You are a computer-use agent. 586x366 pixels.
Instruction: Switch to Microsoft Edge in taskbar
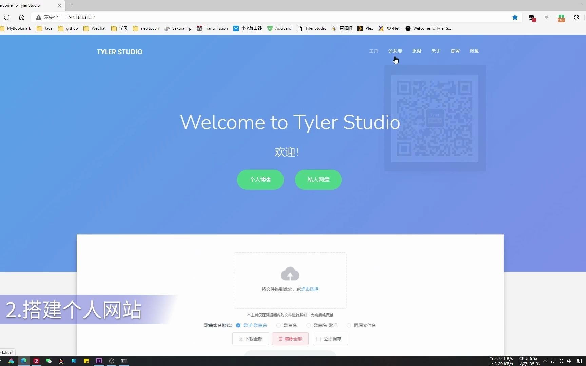pyautogui.click(x=24, y=361)
